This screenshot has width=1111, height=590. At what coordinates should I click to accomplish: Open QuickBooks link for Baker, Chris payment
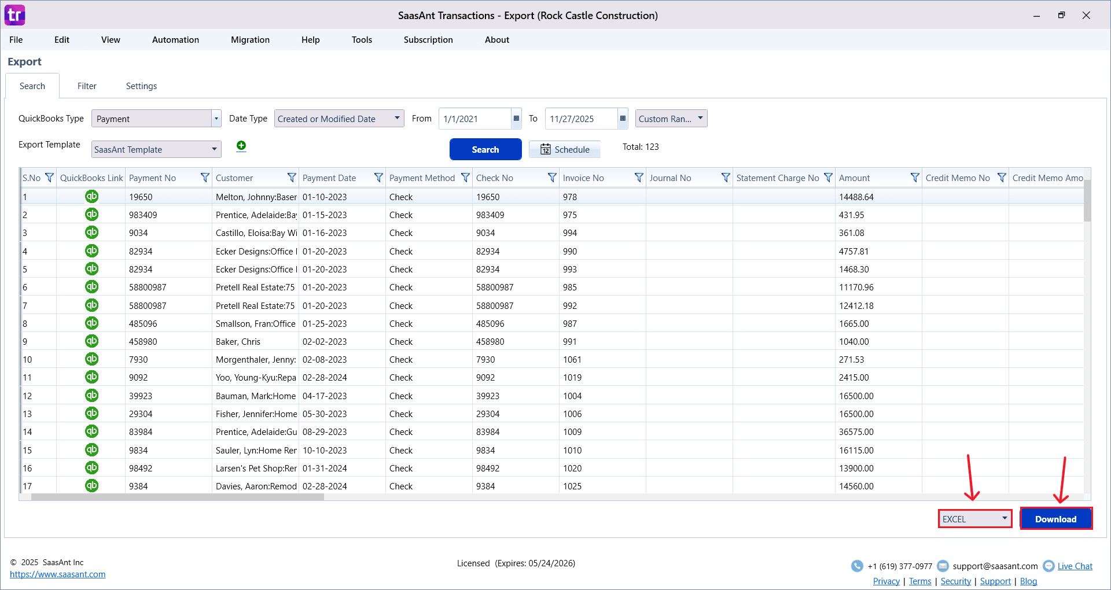[x=91, y=341]
